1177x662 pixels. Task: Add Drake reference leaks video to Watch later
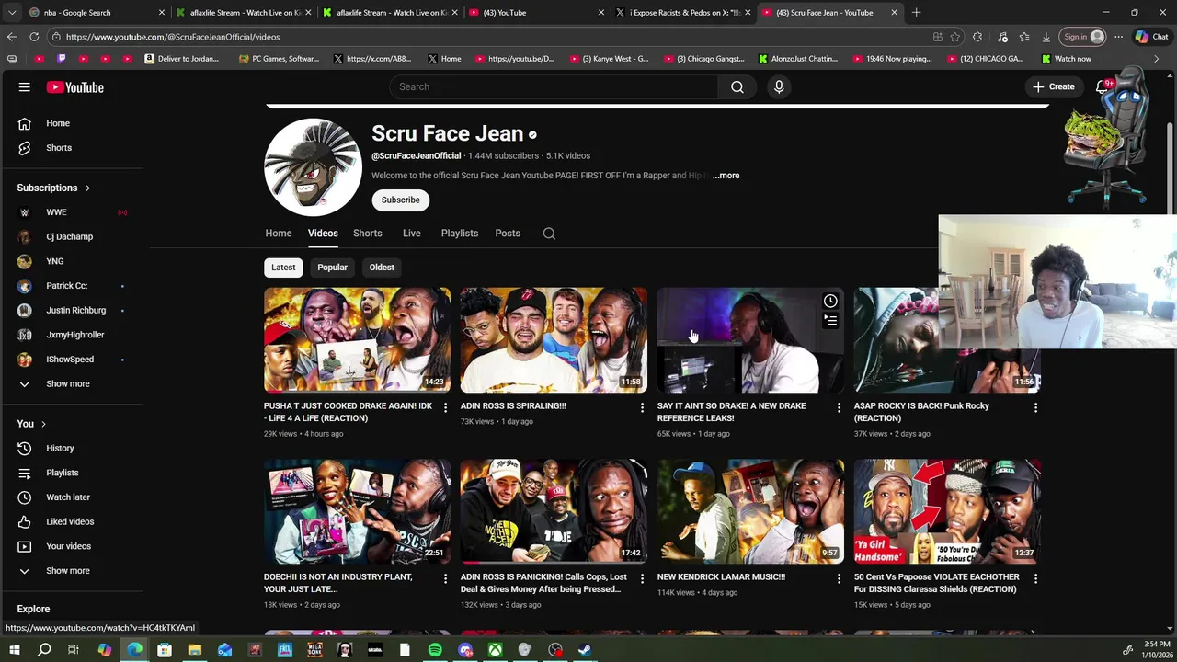tap(830, 301)
